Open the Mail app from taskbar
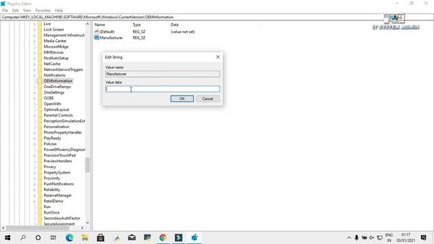434x244 pixels. 132,238
